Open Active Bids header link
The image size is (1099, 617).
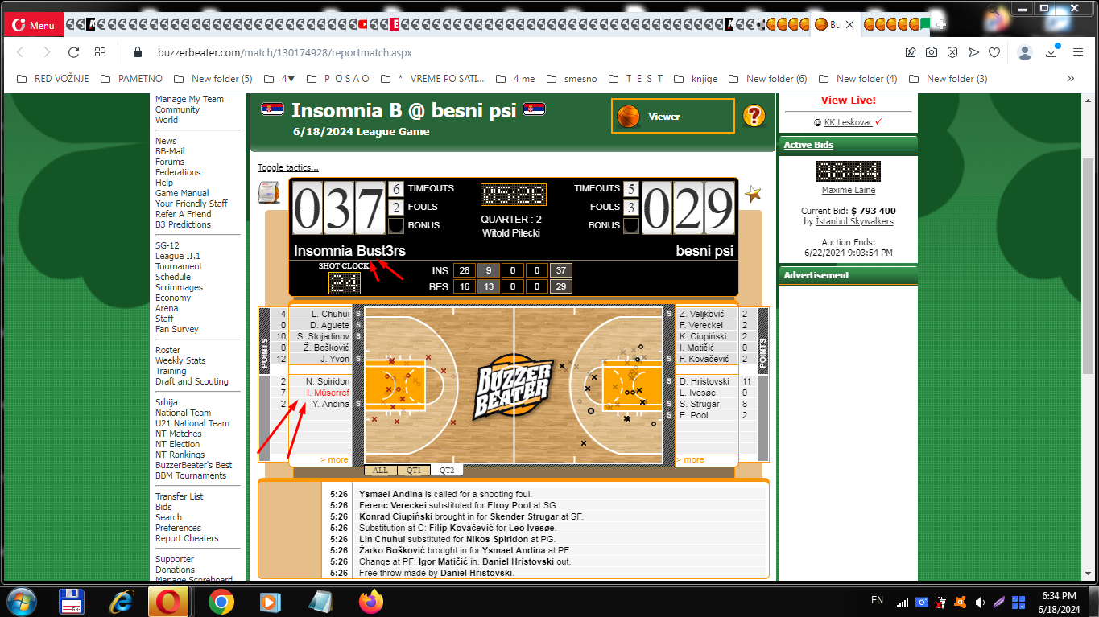click(808, 145)
